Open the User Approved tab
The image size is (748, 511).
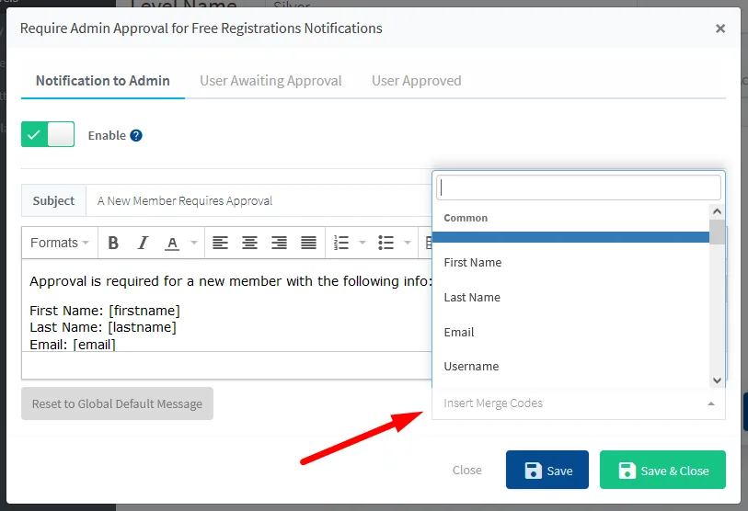point(416,81)
